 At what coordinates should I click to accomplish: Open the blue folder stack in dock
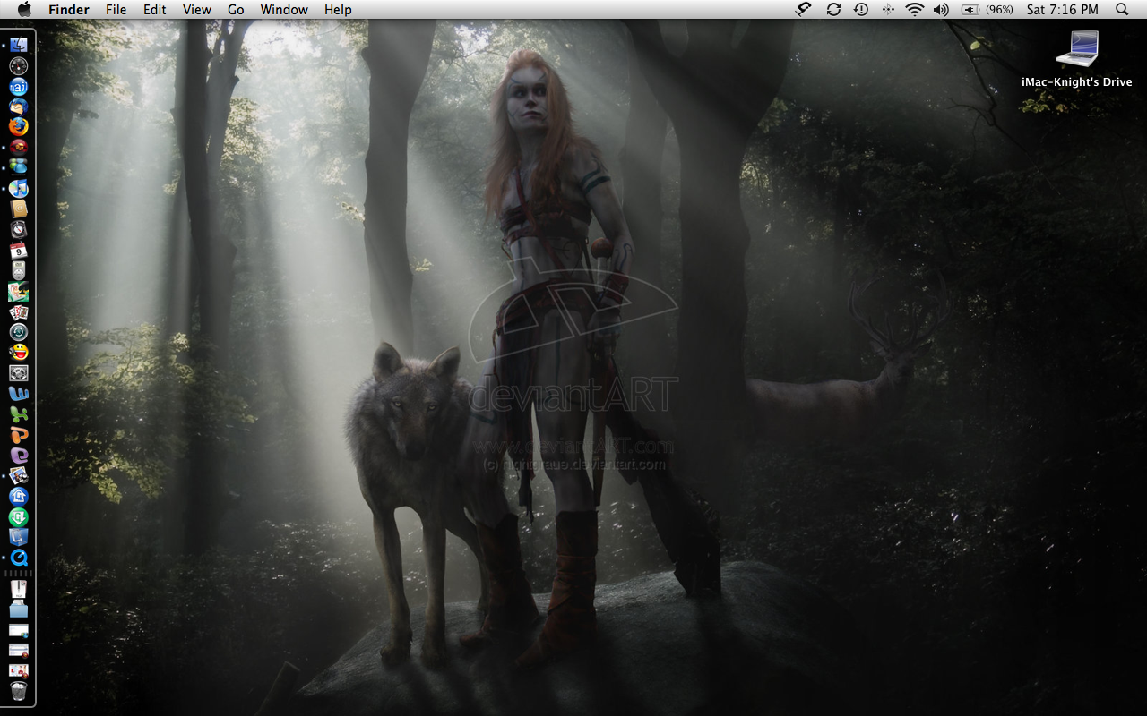coord(19,609)
